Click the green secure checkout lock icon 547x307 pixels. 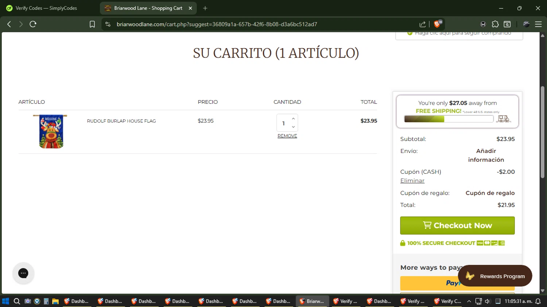[x=403, y=243]
